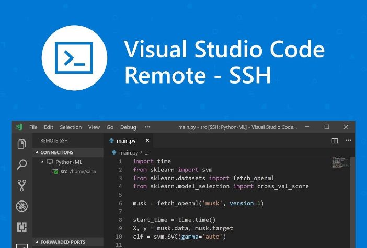Click line number 1 in gutter

[120, 161]
